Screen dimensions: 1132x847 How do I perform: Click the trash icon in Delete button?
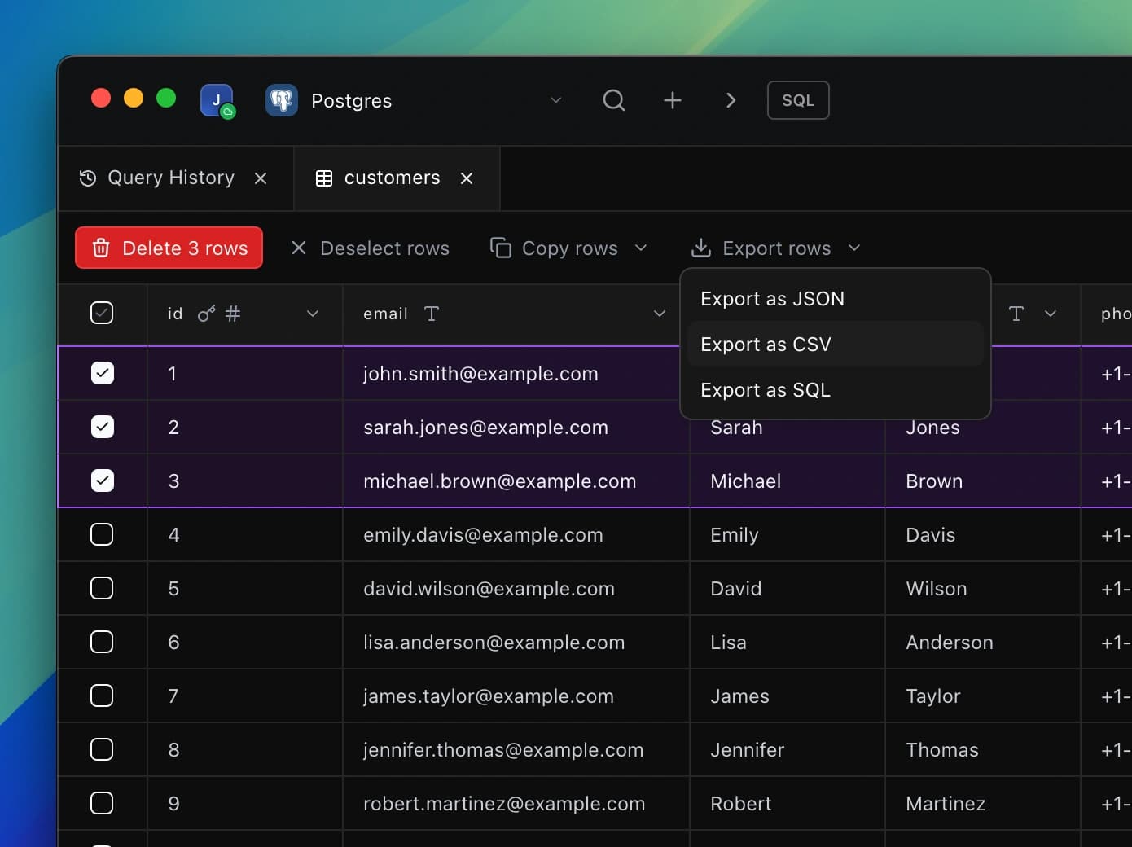pos(101,248)
